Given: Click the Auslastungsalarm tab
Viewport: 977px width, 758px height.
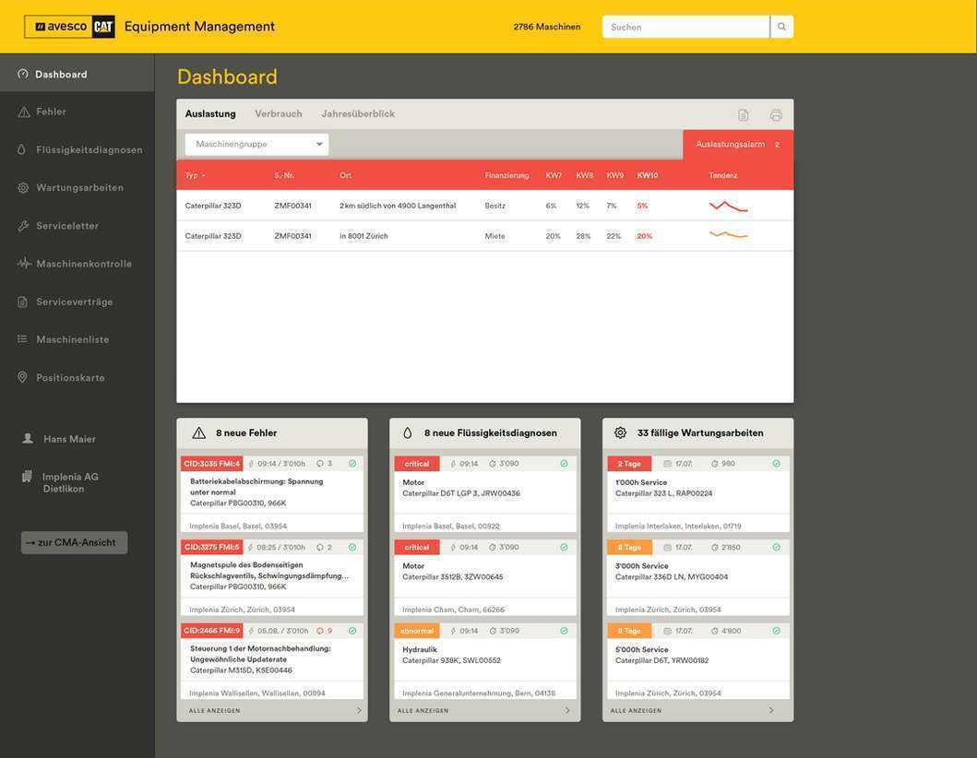Looking at the screenshot, I should coord(738,144).
